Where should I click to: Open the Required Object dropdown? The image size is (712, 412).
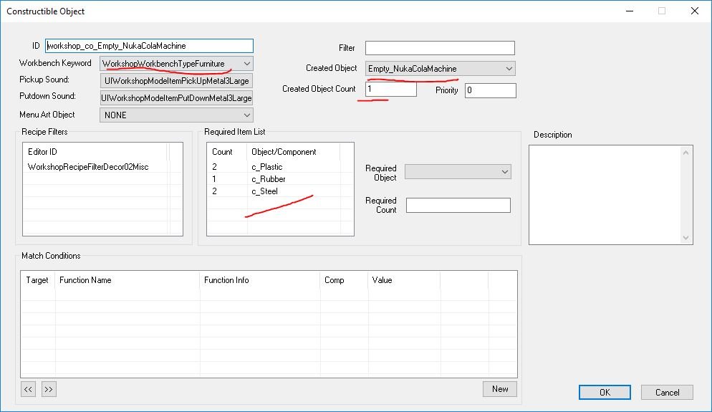coord(458,172)
